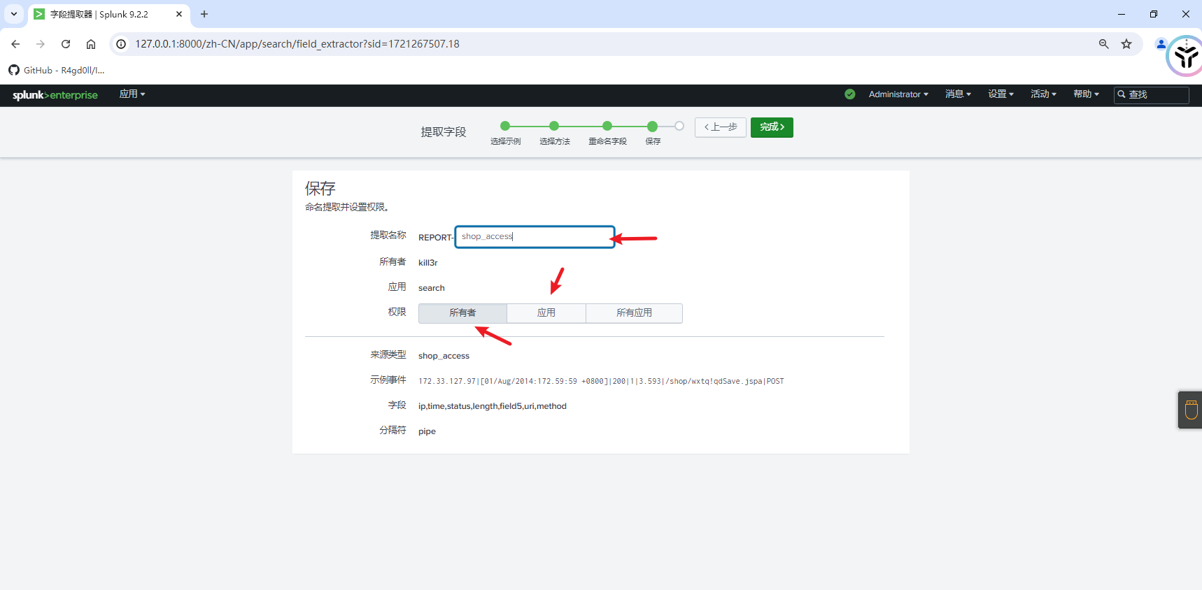This screenshot has height=590, width=1202.
Task: Click the Splunk enterprise logo
Action: (x=55, y=95)
